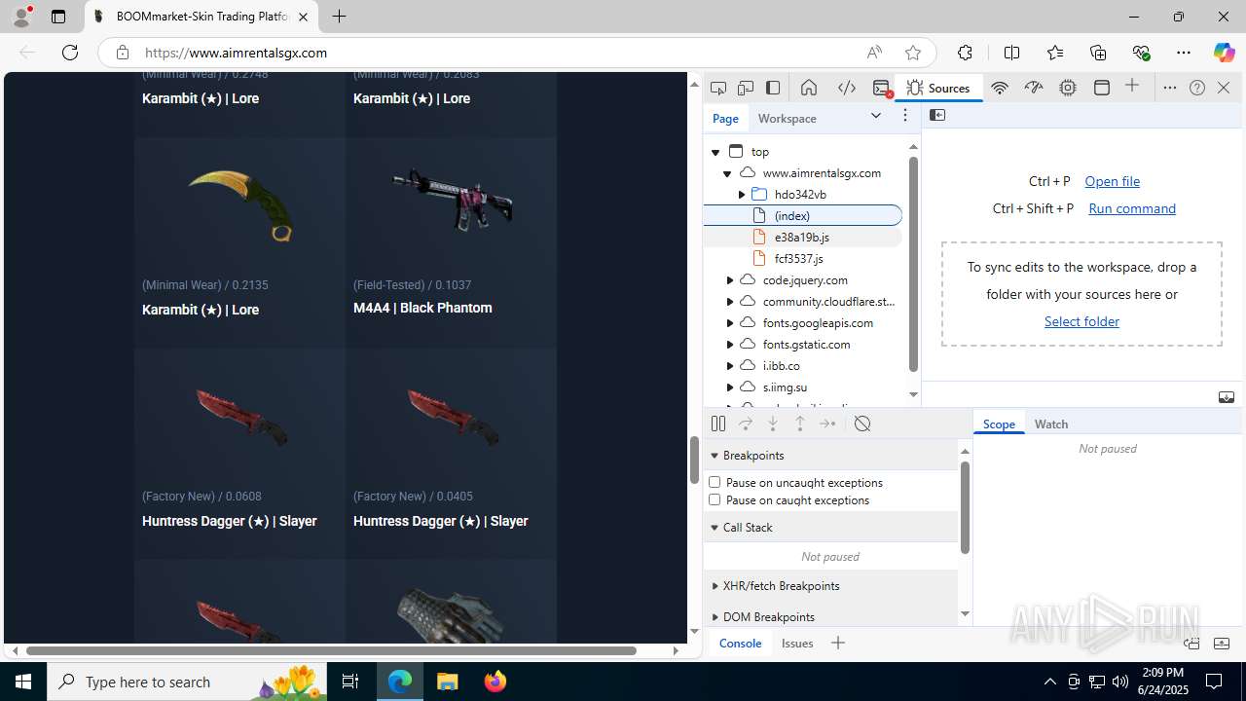Open the Memory chip tool icon
Image resolution: width=1246 pixels, height=701 pixels.
pyautogui.click(x=1068, y=88)
